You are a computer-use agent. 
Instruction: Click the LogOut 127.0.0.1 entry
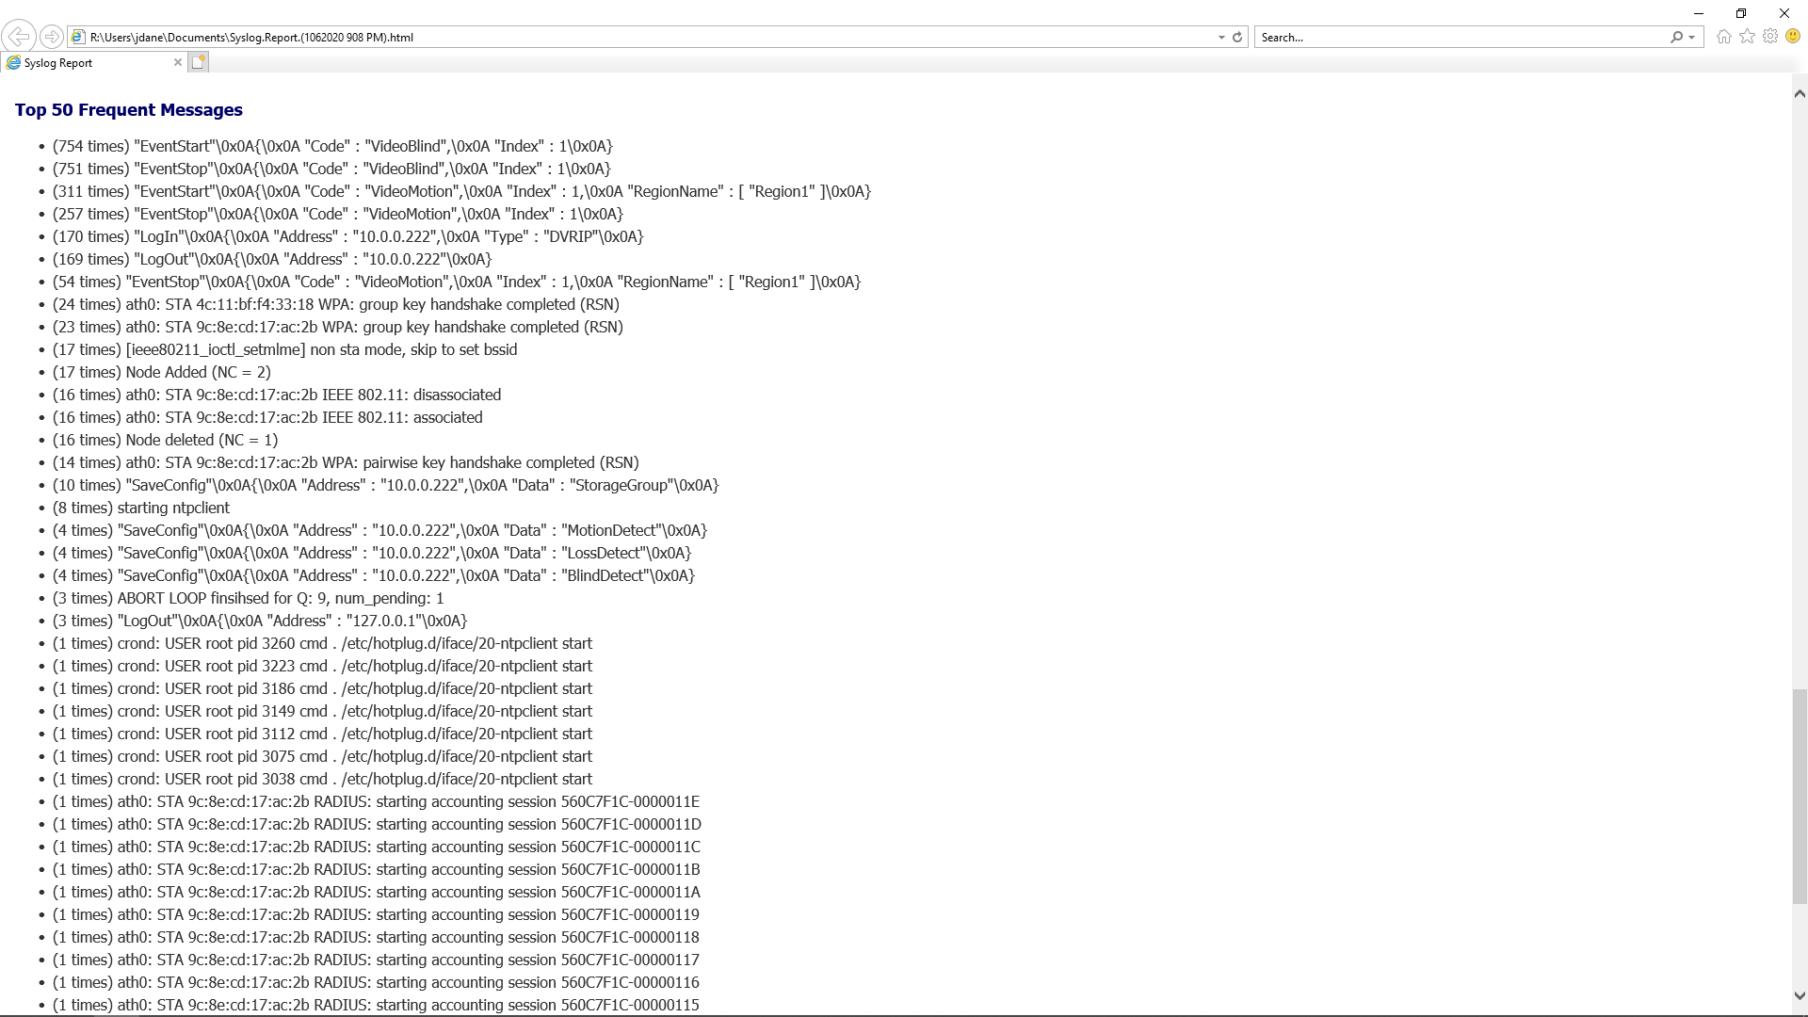tap(260, 621)
